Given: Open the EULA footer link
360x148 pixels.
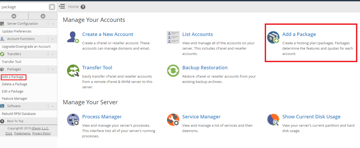Looking at the screenshot, I should tap(9, 133).
